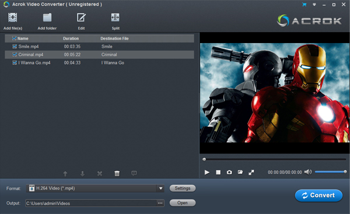Open the H.264 Video (*.mp4) format combo box
The width and height of the screenshot is (350, 214).
coord(95,188)
